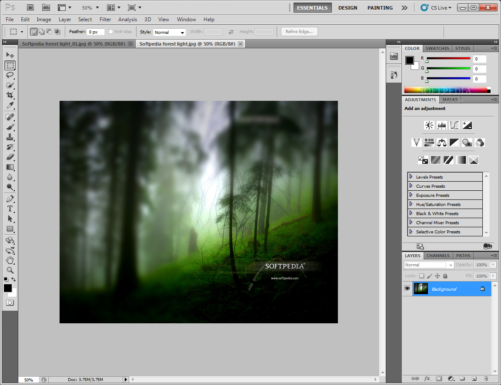
Task: Switch to the Channels tab
Action: click(438, 256)
